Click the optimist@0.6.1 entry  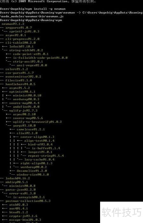[x=22, y=92]
